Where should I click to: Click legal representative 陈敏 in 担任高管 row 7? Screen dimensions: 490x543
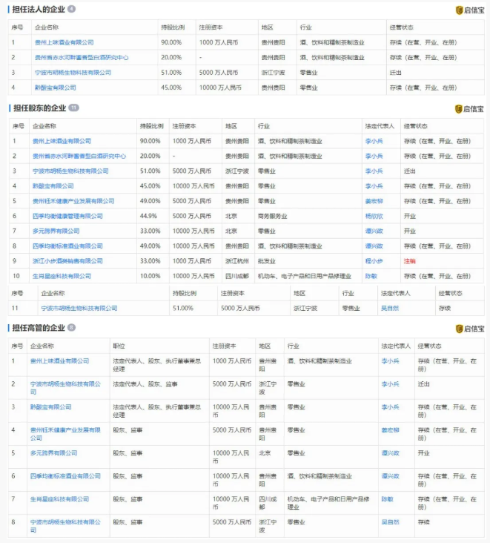387,499
